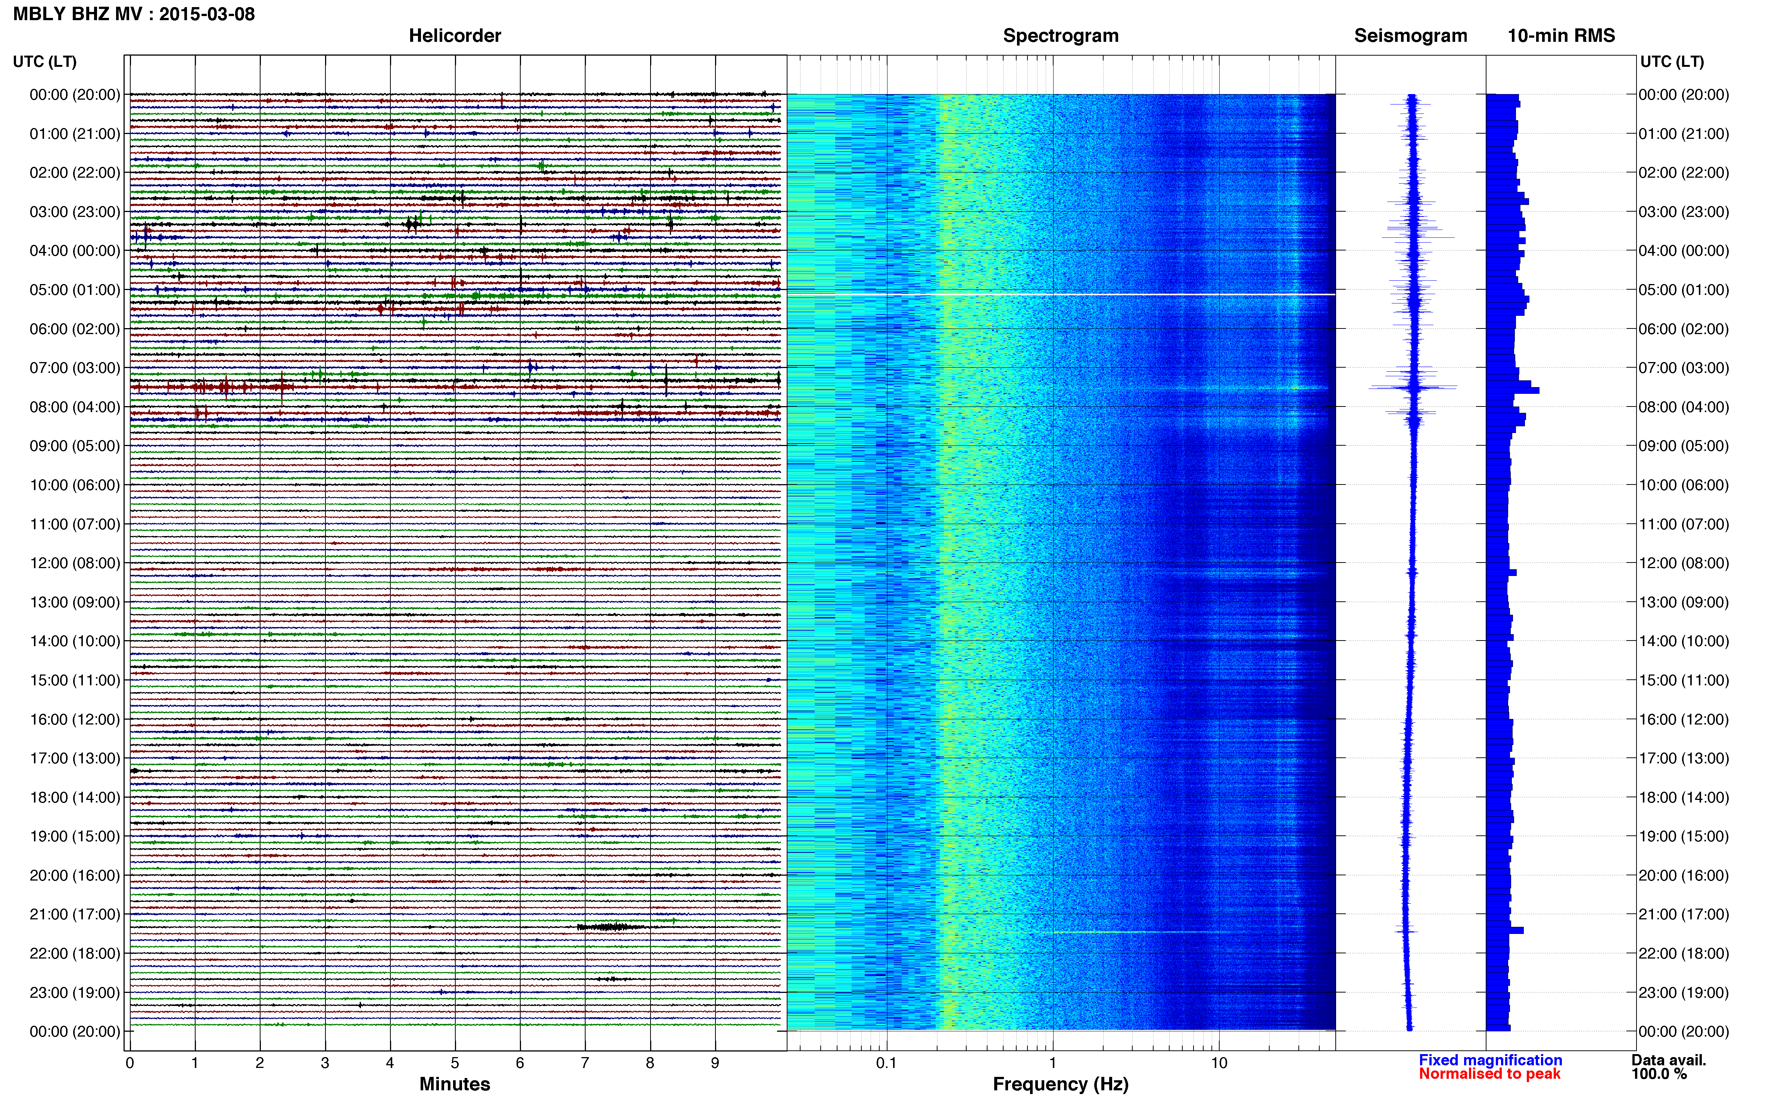Click the '100.0 %' data availability value
This screenshot has height=1106, width=1769.
click(1659, 1074)
